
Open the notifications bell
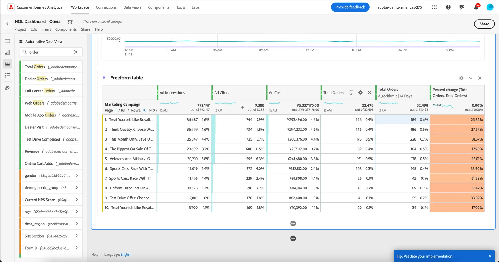point(476,7)
